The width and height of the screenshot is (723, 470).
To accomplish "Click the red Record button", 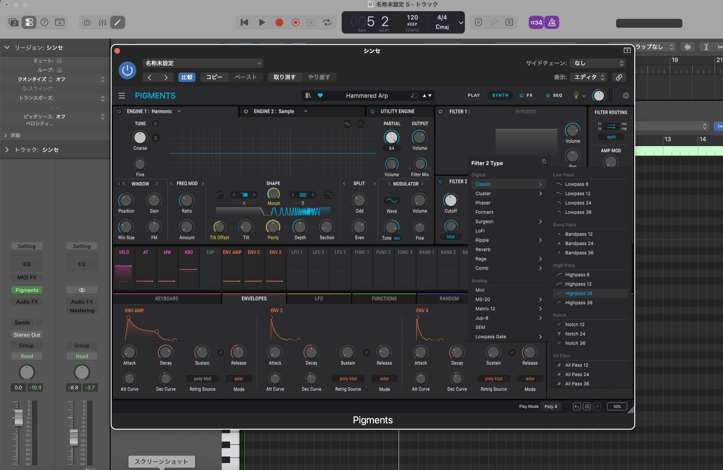I will [x=279, y=22].
